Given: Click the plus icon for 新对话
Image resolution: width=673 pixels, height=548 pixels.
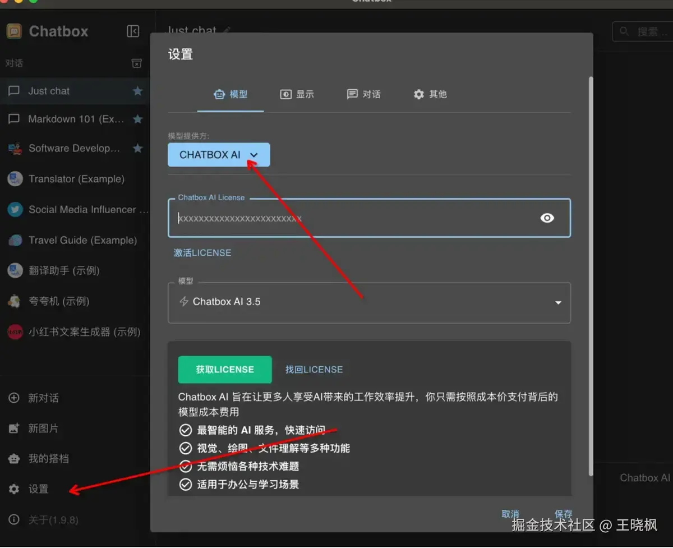Looking at the screenshot, I should coord(14,398).
